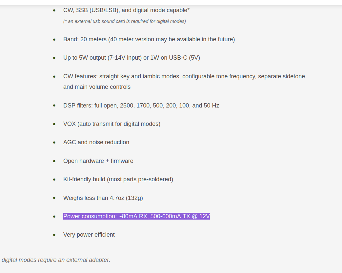
Task: Click the Kit-friendly build bullet text
Action: [118, 179]
